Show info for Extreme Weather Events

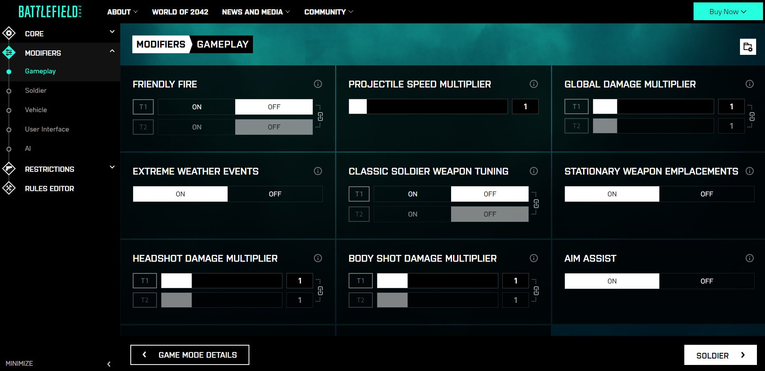pos(318,171)
